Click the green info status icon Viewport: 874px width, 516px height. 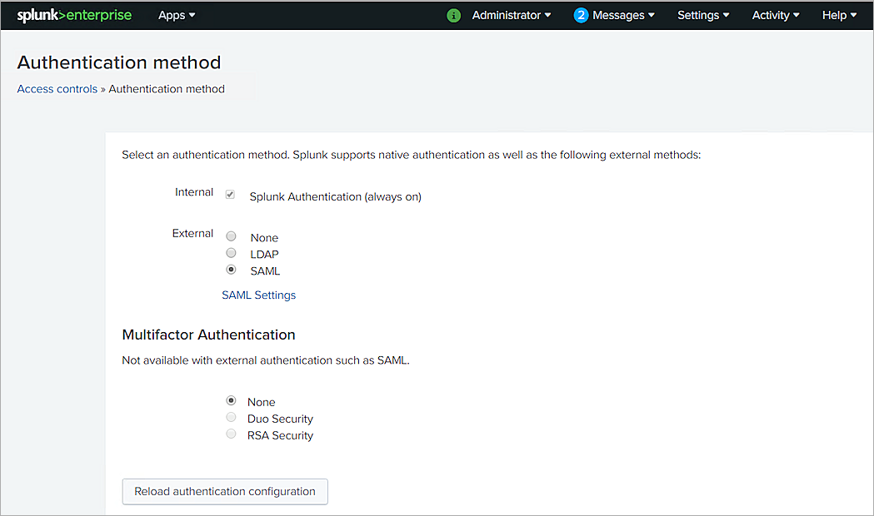tap(453, 15)
